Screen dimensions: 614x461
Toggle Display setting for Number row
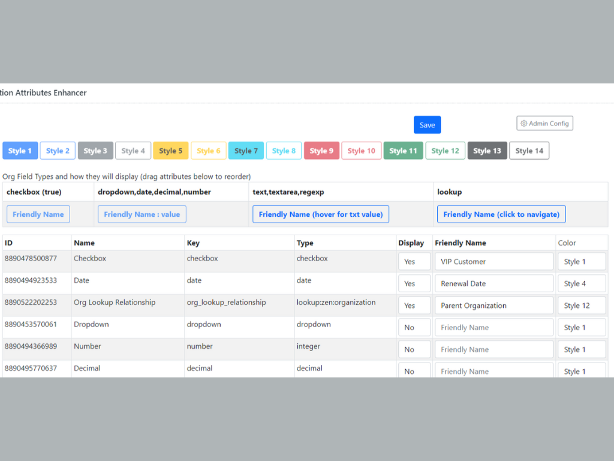tap(414, 349)
